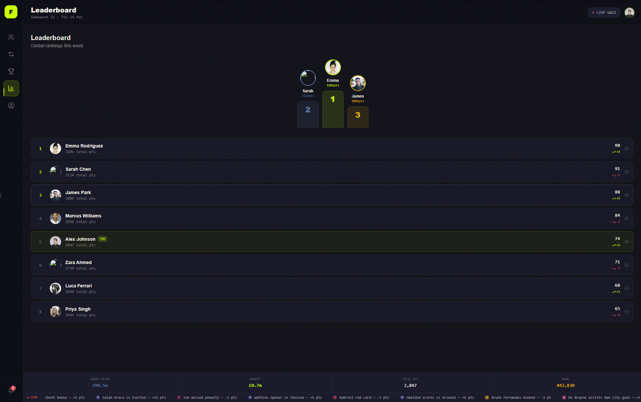641x402 pixels.
Task: Toggle eye icon on Alex Johnson row
Action: [627, 242]
